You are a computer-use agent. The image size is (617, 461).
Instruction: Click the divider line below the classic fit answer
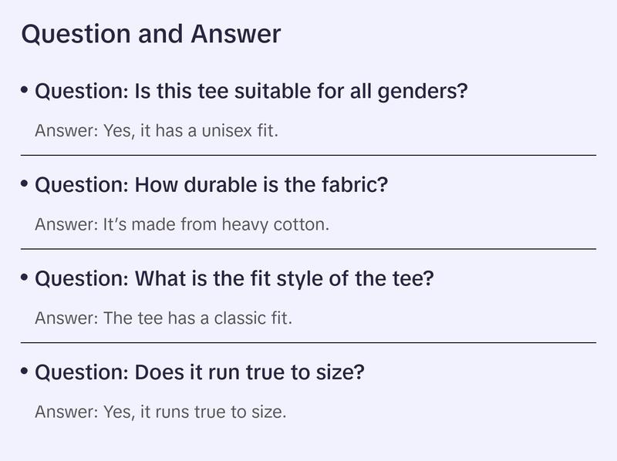pos(308,342)
